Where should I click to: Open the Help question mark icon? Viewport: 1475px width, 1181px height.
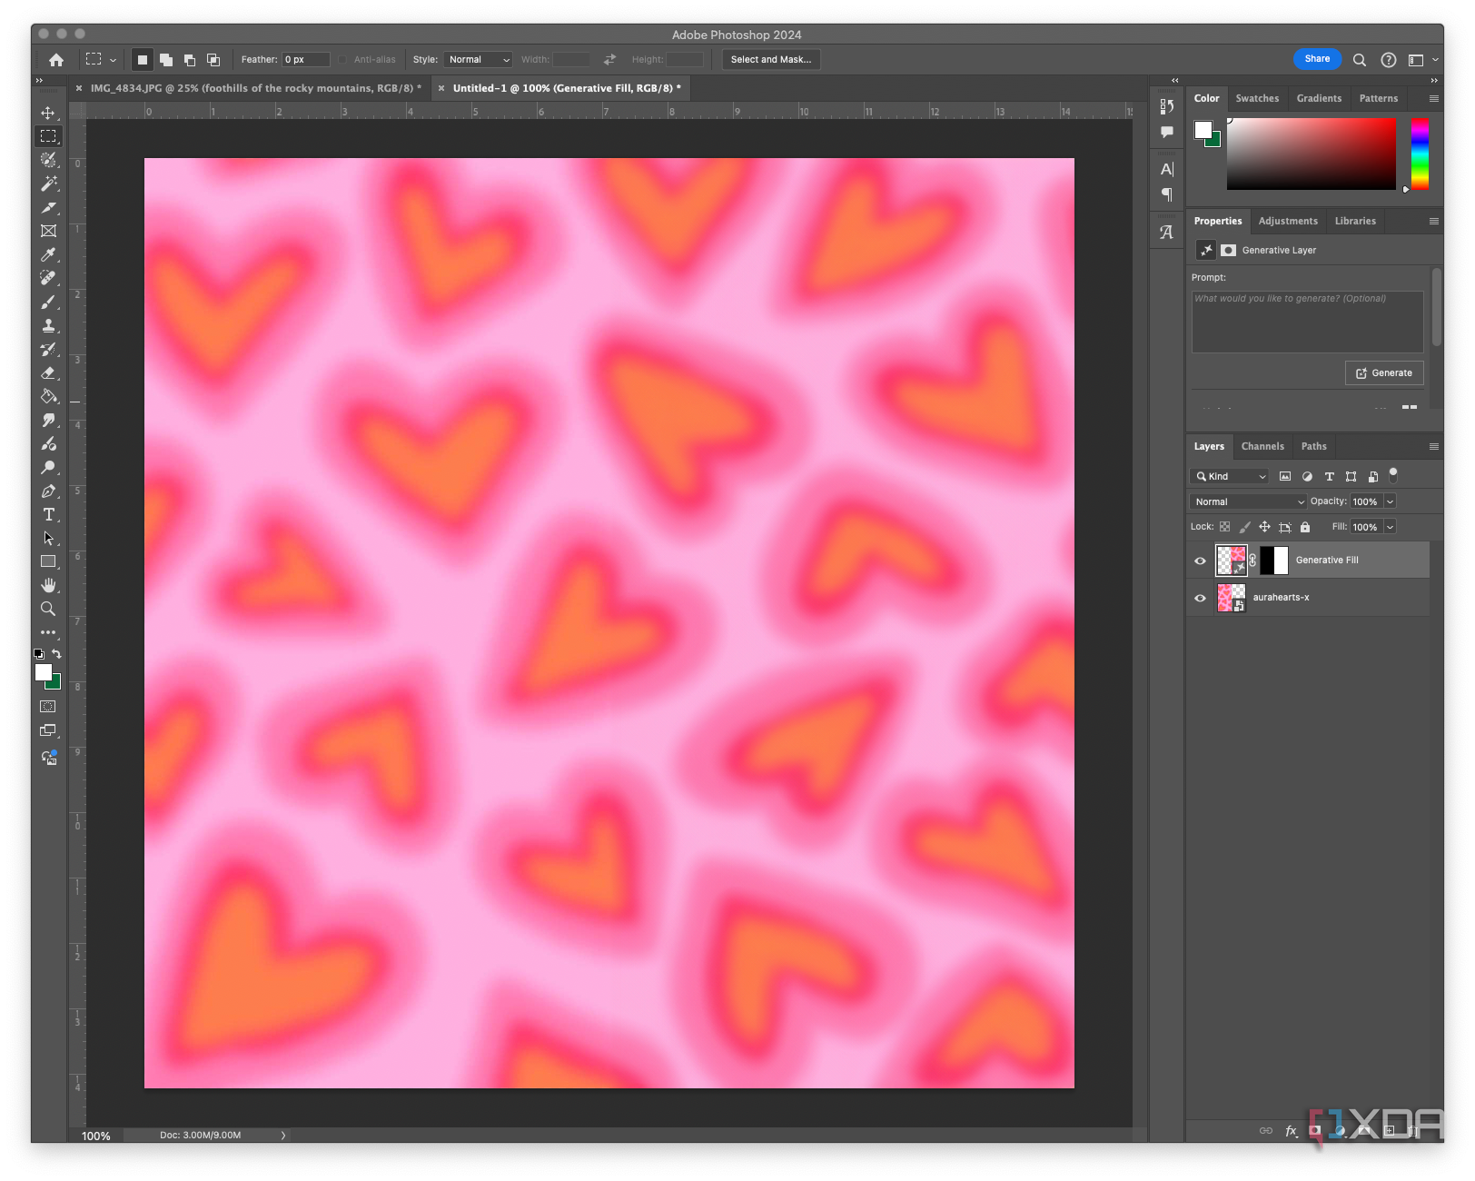pyautogui.click(x=1389, y=60)
